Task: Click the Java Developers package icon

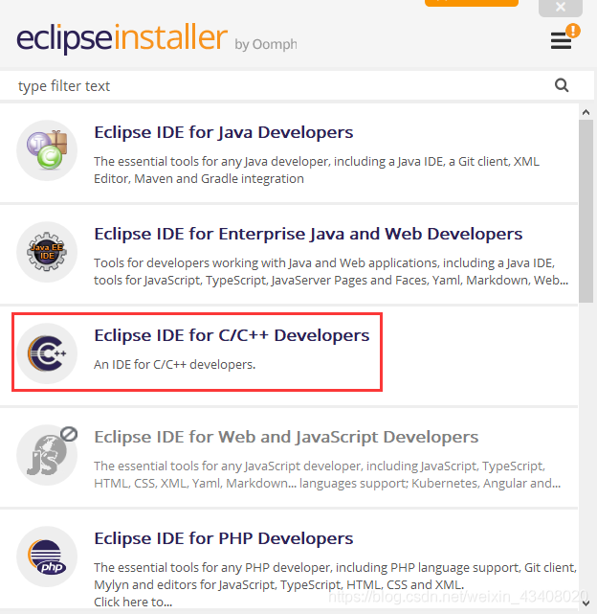Action: click(x=47, y=150)
